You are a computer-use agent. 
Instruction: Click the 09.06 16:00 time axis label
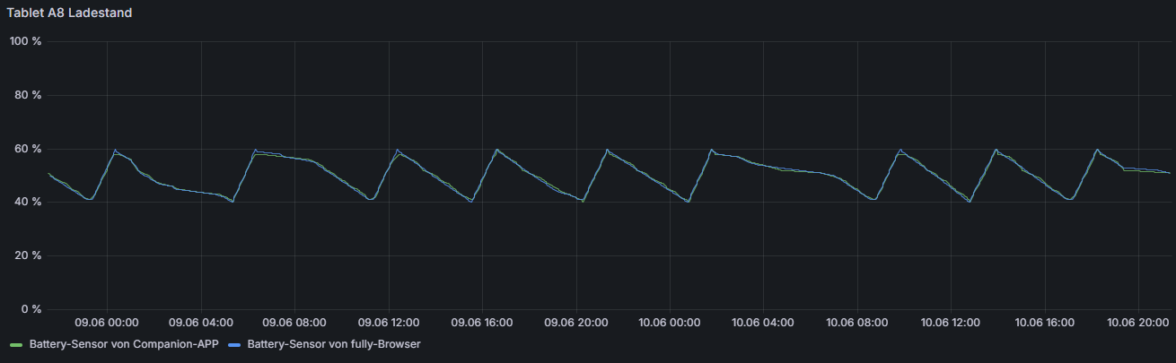point(483,322)
